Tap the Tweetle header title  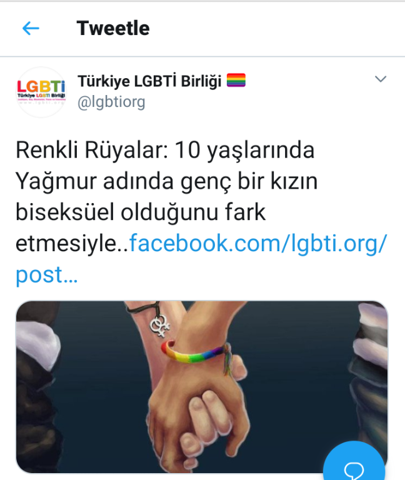(113, 28)
